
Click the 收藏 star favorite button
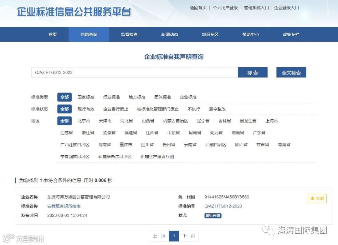[317, 198]
